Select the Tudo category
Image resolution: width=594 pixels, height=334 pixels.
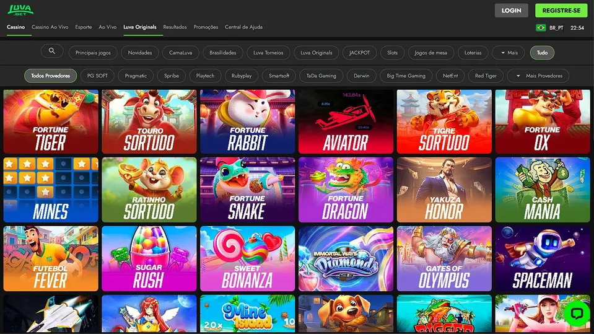(x=542, y=53)
